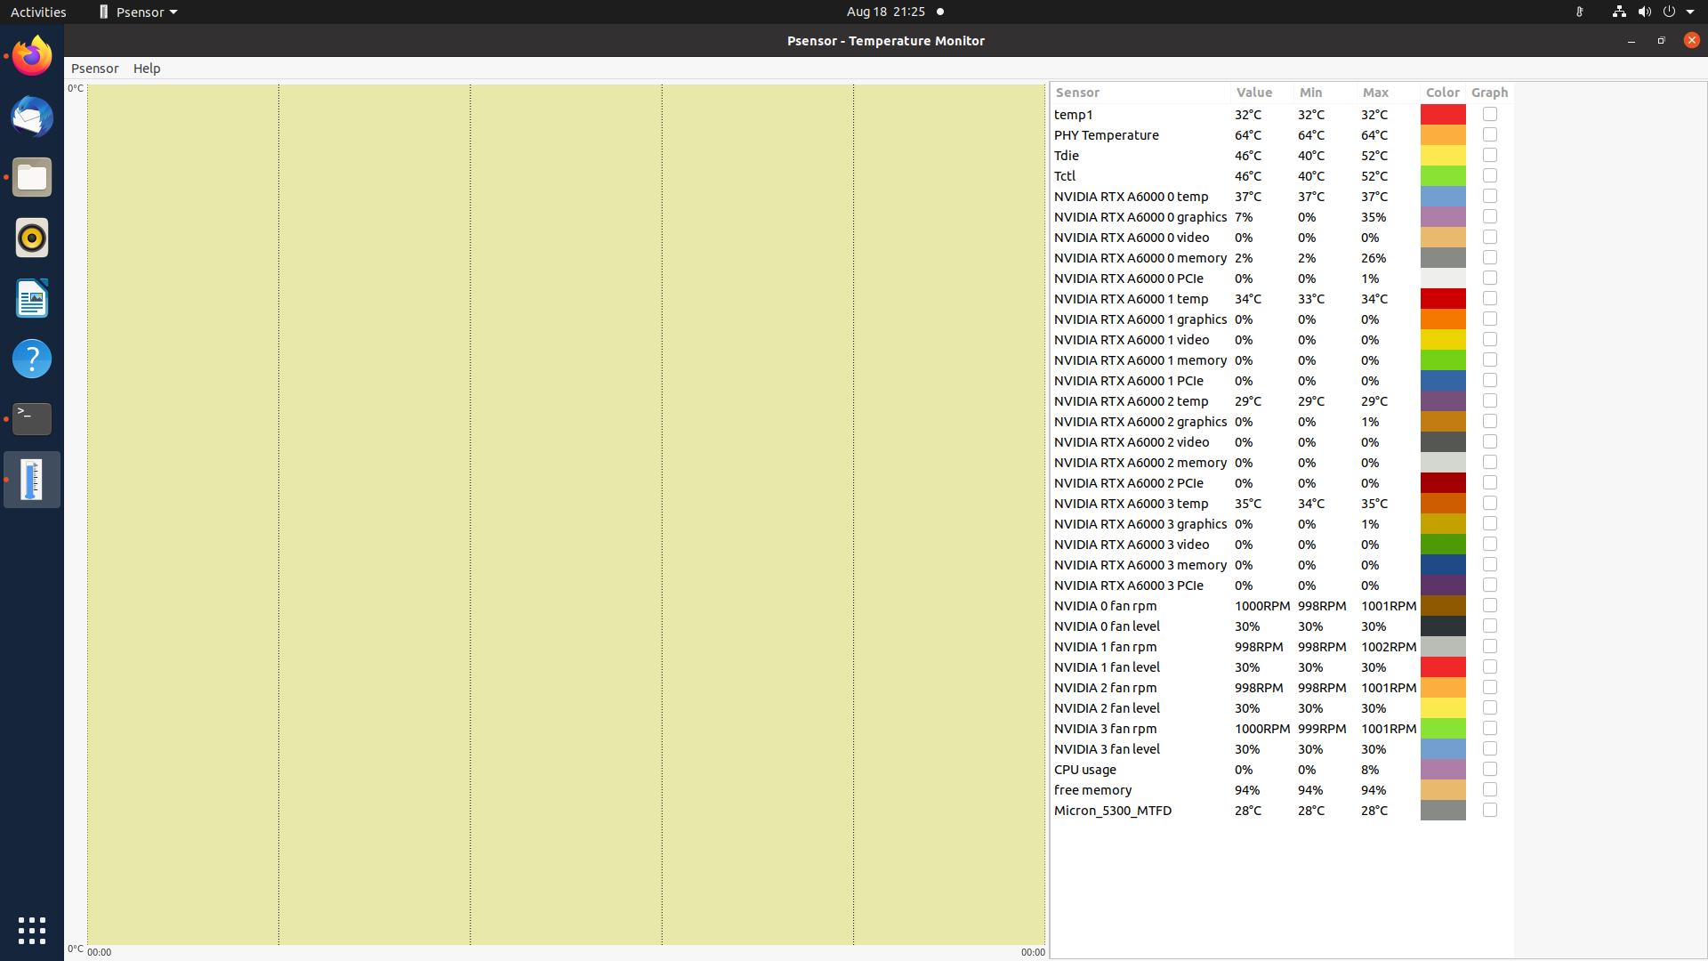1708x961 pixels.
Task: Sort by the Max column header
Action: 1389,93
